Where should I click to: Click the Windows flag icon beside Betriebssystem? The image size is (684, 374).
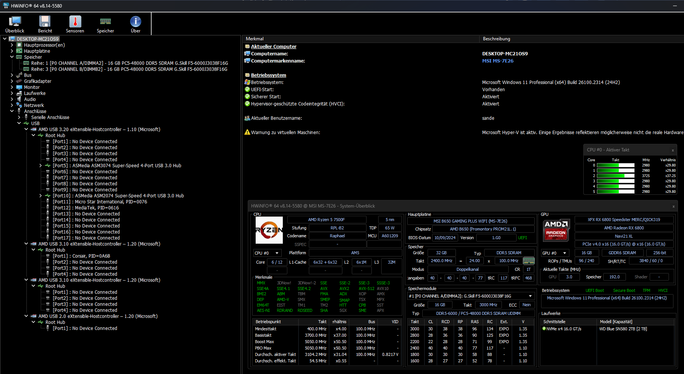pyautogui.click(x=247, y=82)
